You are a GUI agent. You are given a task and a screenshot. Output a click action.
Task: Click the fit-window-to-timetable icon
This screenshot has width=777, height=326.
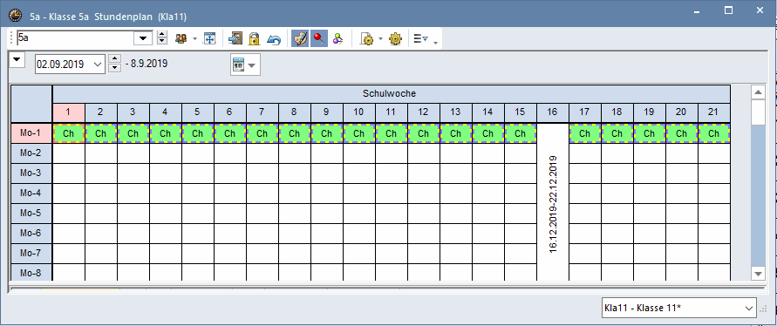209,39
